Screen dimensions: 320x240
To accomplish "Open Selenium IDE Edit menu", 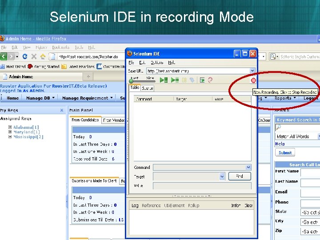I will point(142,63).
